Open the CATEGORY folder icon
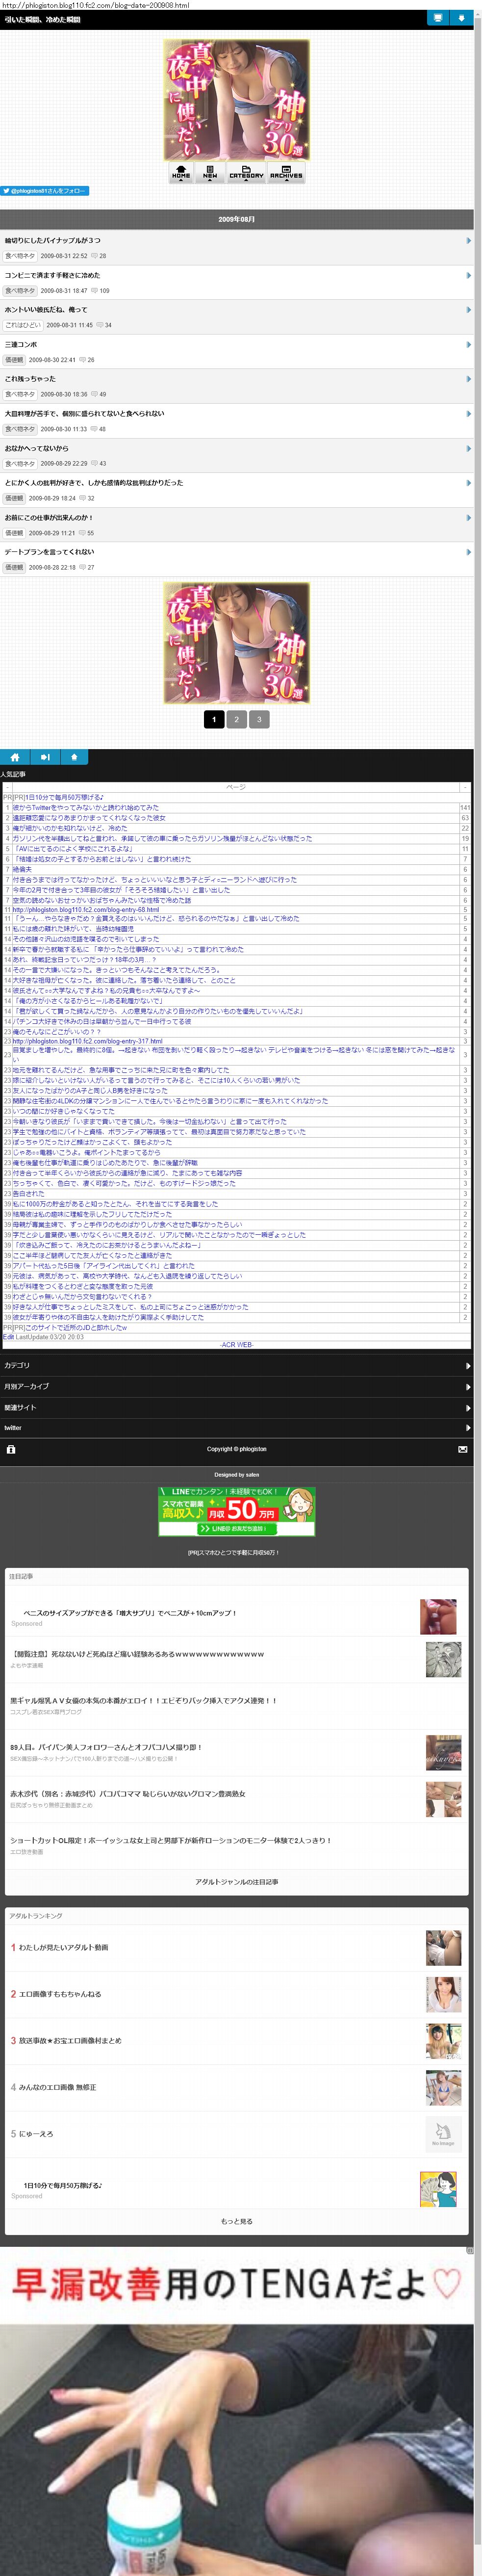Image resolution: width=482 pixels, height=2576 pixels. pos(246,172)
